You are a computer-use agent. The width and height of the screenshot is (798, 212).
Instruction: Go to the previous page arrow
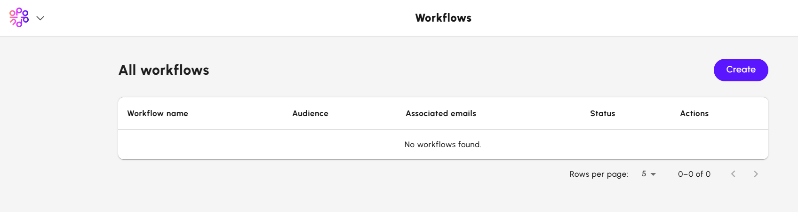[x=733, y=174]
